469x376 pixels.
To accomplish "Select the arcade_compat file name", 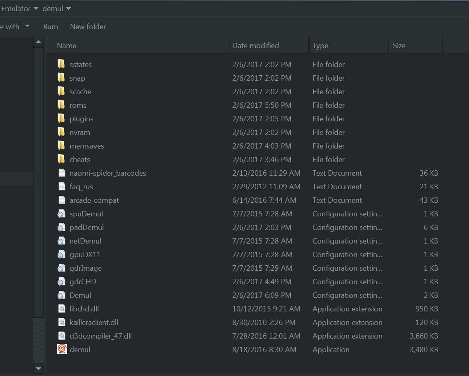I will 94,201.
